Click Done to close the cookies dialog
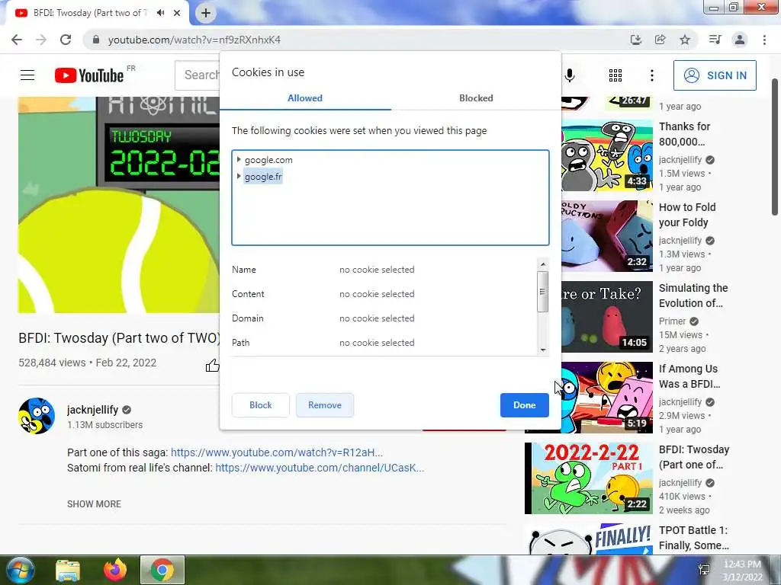Image resolution: width=781 pixels, height=585 pixels. click(x=525, y=405)
